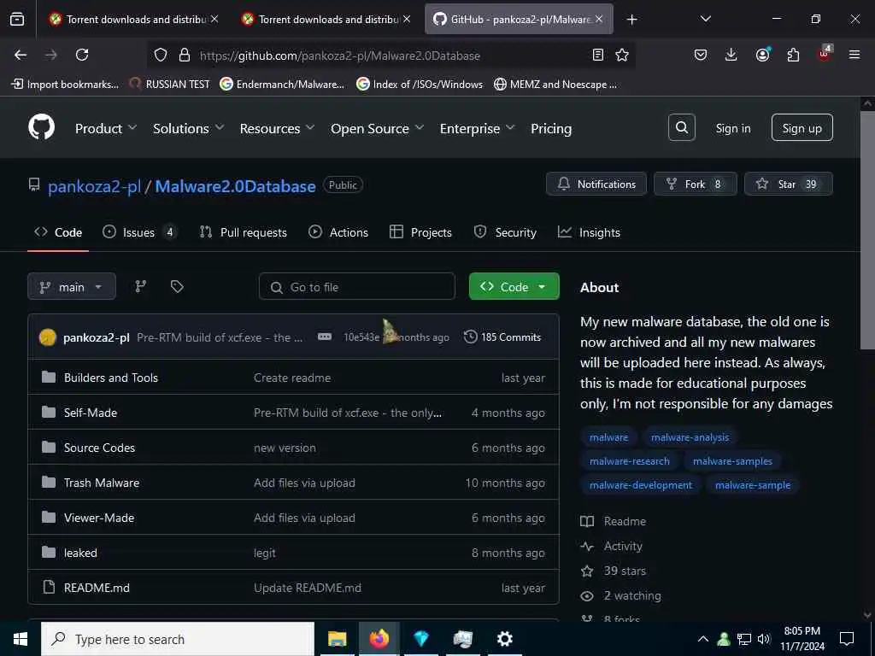Open new tab with plus icon
Image resolution: width=875 pixels, height=656 pixels.
coord(631,20)
